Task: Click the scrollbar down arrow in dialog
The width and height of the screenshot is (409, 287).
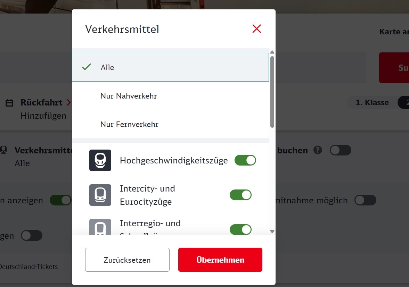Action: [x=272, y=231]
